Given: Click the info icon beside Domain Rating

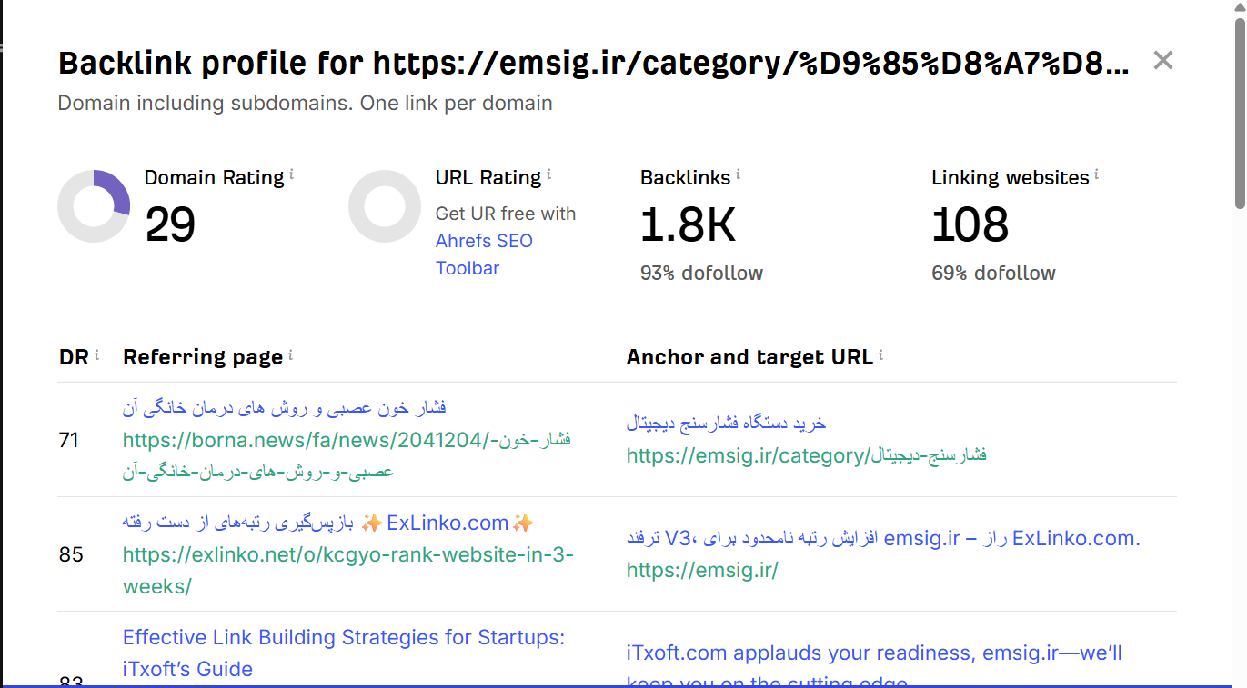Looking at the screenshot, I should (291, 174).
